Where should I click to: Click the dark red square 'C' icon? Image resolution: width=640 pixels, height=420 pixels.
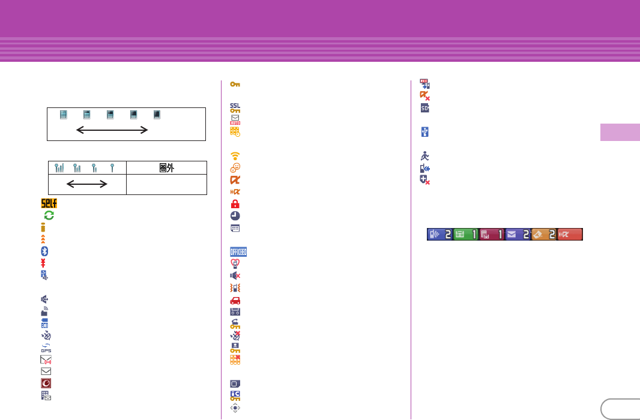(x=46, y=383)
